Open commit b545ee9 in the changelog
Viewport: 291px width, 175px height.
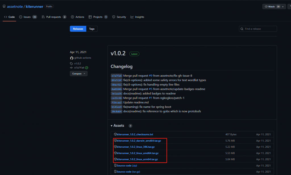coord(117,107)
